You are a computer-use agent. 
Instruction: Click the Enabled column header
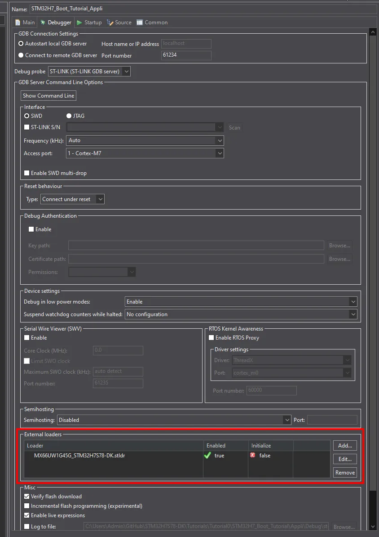[x=226, y=446]
